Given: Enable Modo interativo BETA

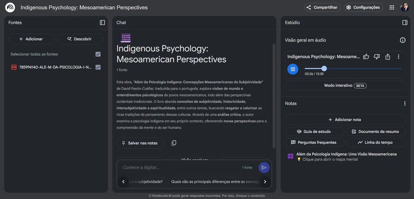Looking at the screenshot, I should [x=345, y=86].
